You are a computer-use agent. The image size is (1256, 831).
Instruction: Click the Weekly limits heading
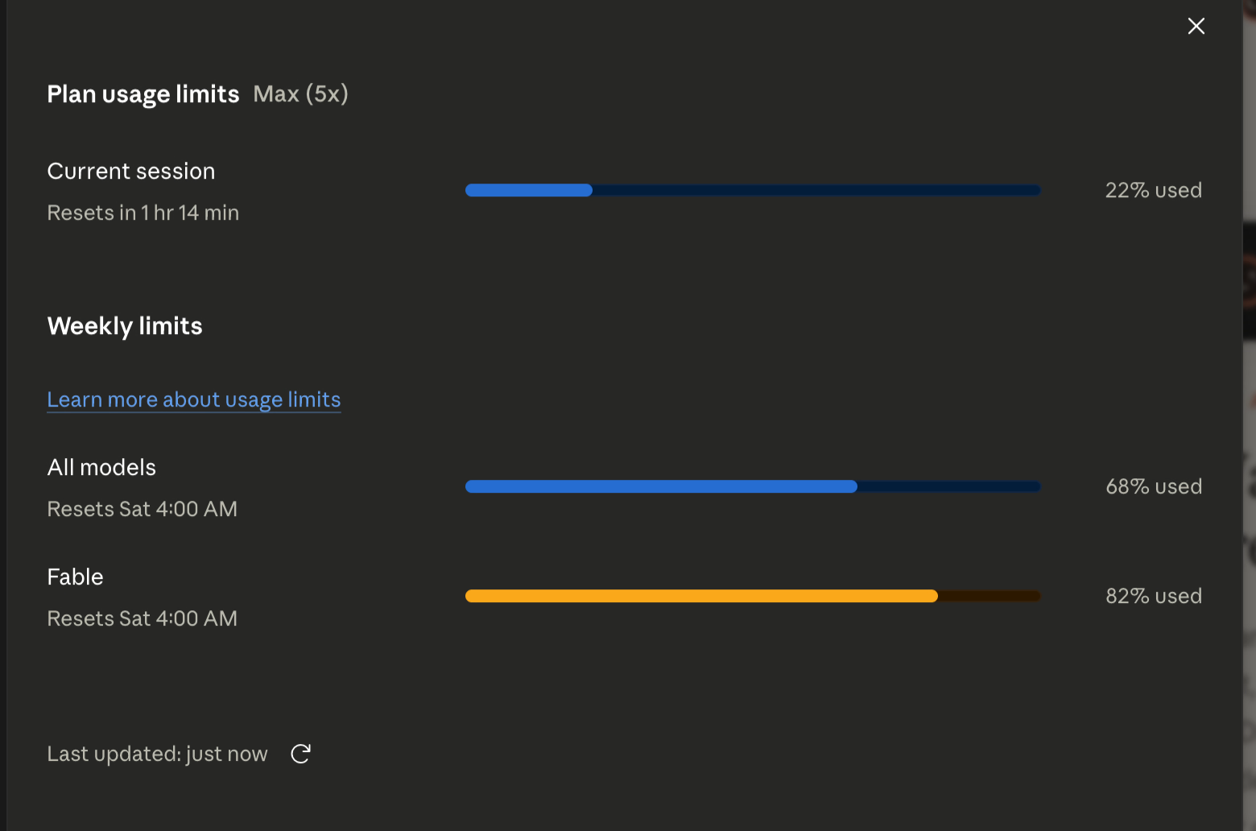click(x=125, y=326)
